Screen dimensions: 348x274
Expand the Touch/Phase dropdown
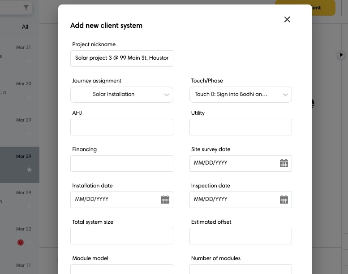click(241, 95)
